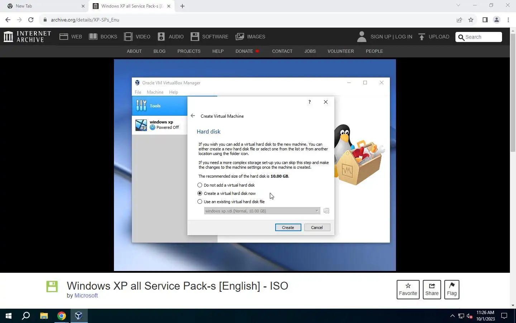Image resolution: width=516 pixels, height=323 pixels.
Task: Open DONATE page
Action: coord(247,51)
